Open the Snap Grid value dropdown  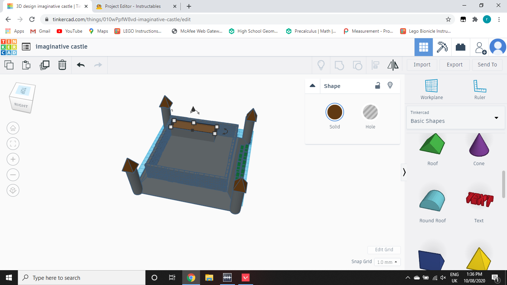click(x=387, y=262)
